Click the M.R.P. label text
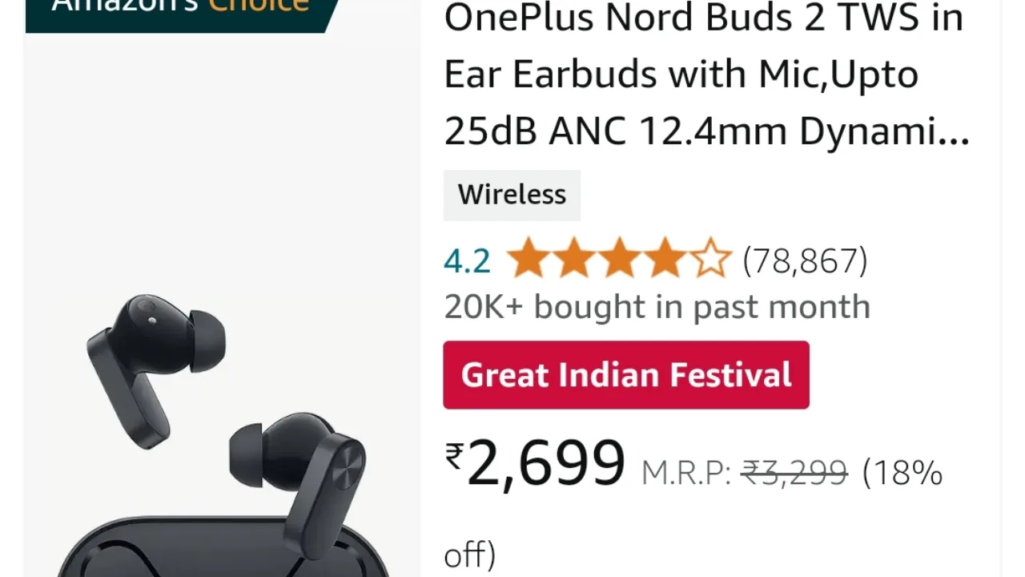1025x577 pixels. tap(686, 474)
